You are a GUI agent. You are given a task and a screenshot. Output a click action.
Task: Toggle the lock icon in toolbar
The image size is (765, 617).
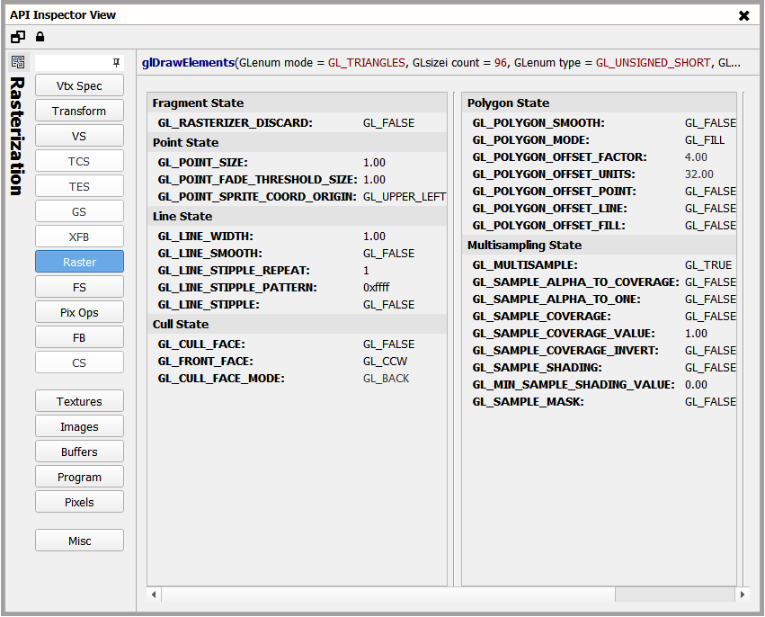[x=40, y=37]
